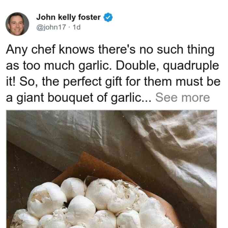Click 'John kelly' in the author name
The height and width of the screenshot is (228, 228).
click(x=56, y=17)
